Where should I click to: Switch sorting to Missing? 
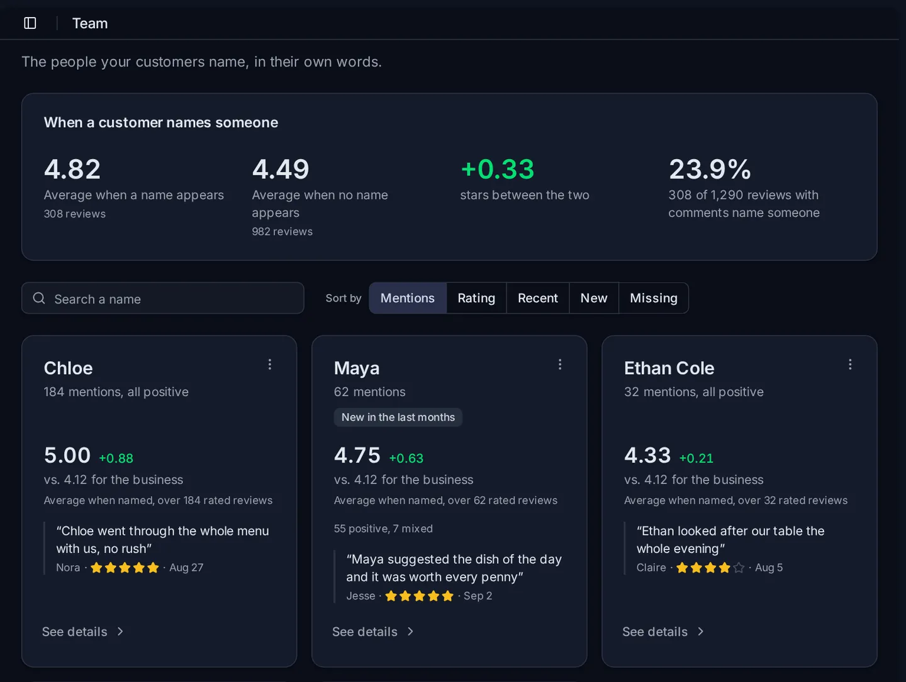tap(654, 298)
